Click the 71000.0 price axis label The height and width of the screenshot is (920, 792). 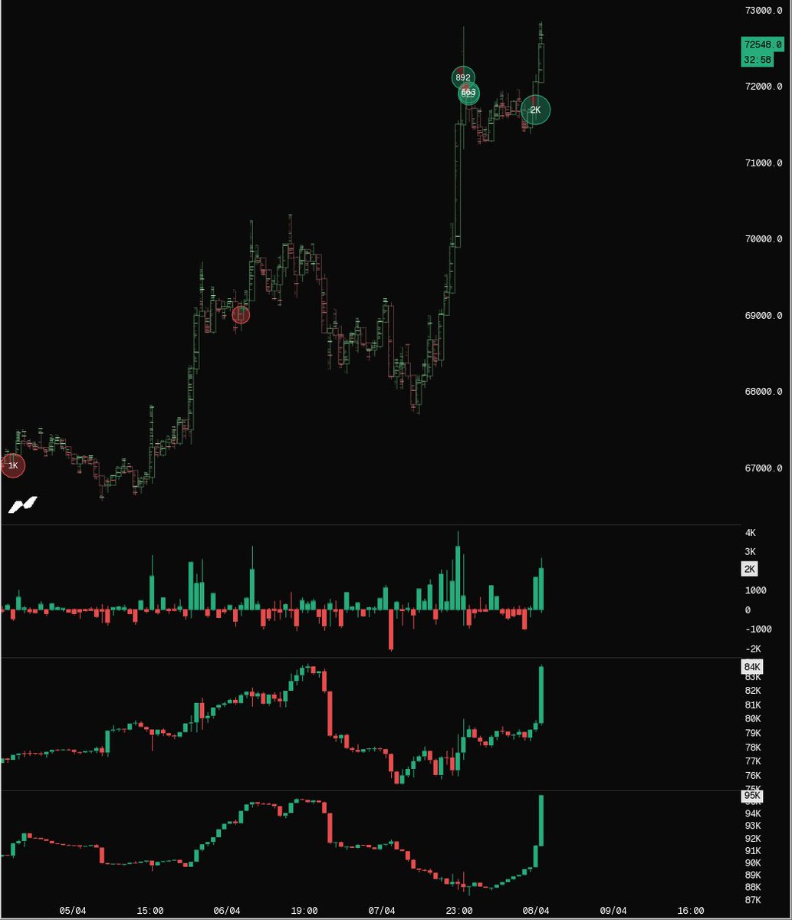pos(764,163)
